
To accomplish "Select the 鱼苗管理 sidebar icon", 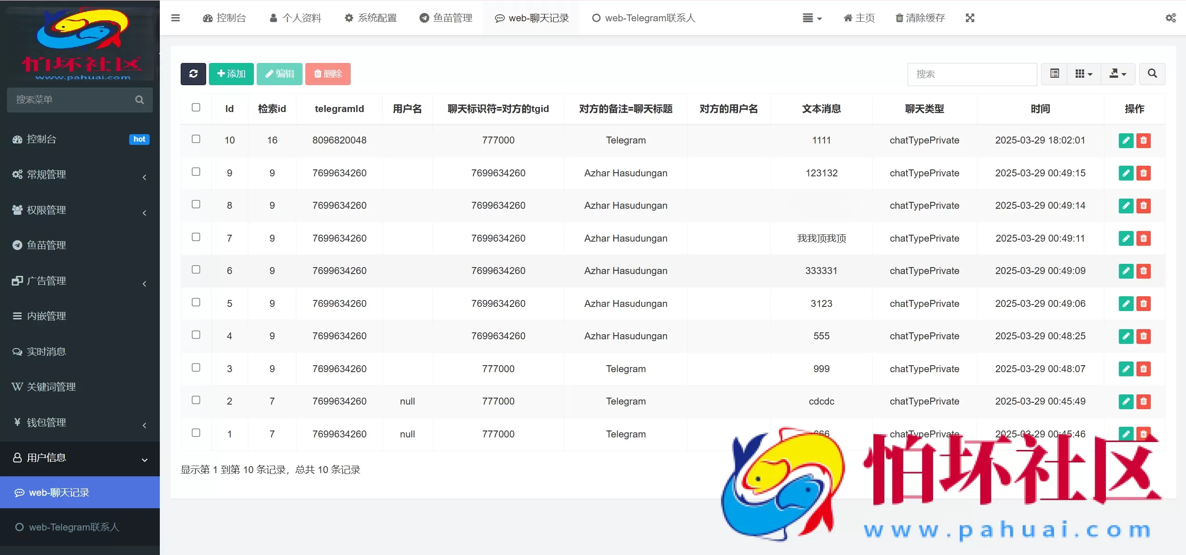I will tap(17, 245).
